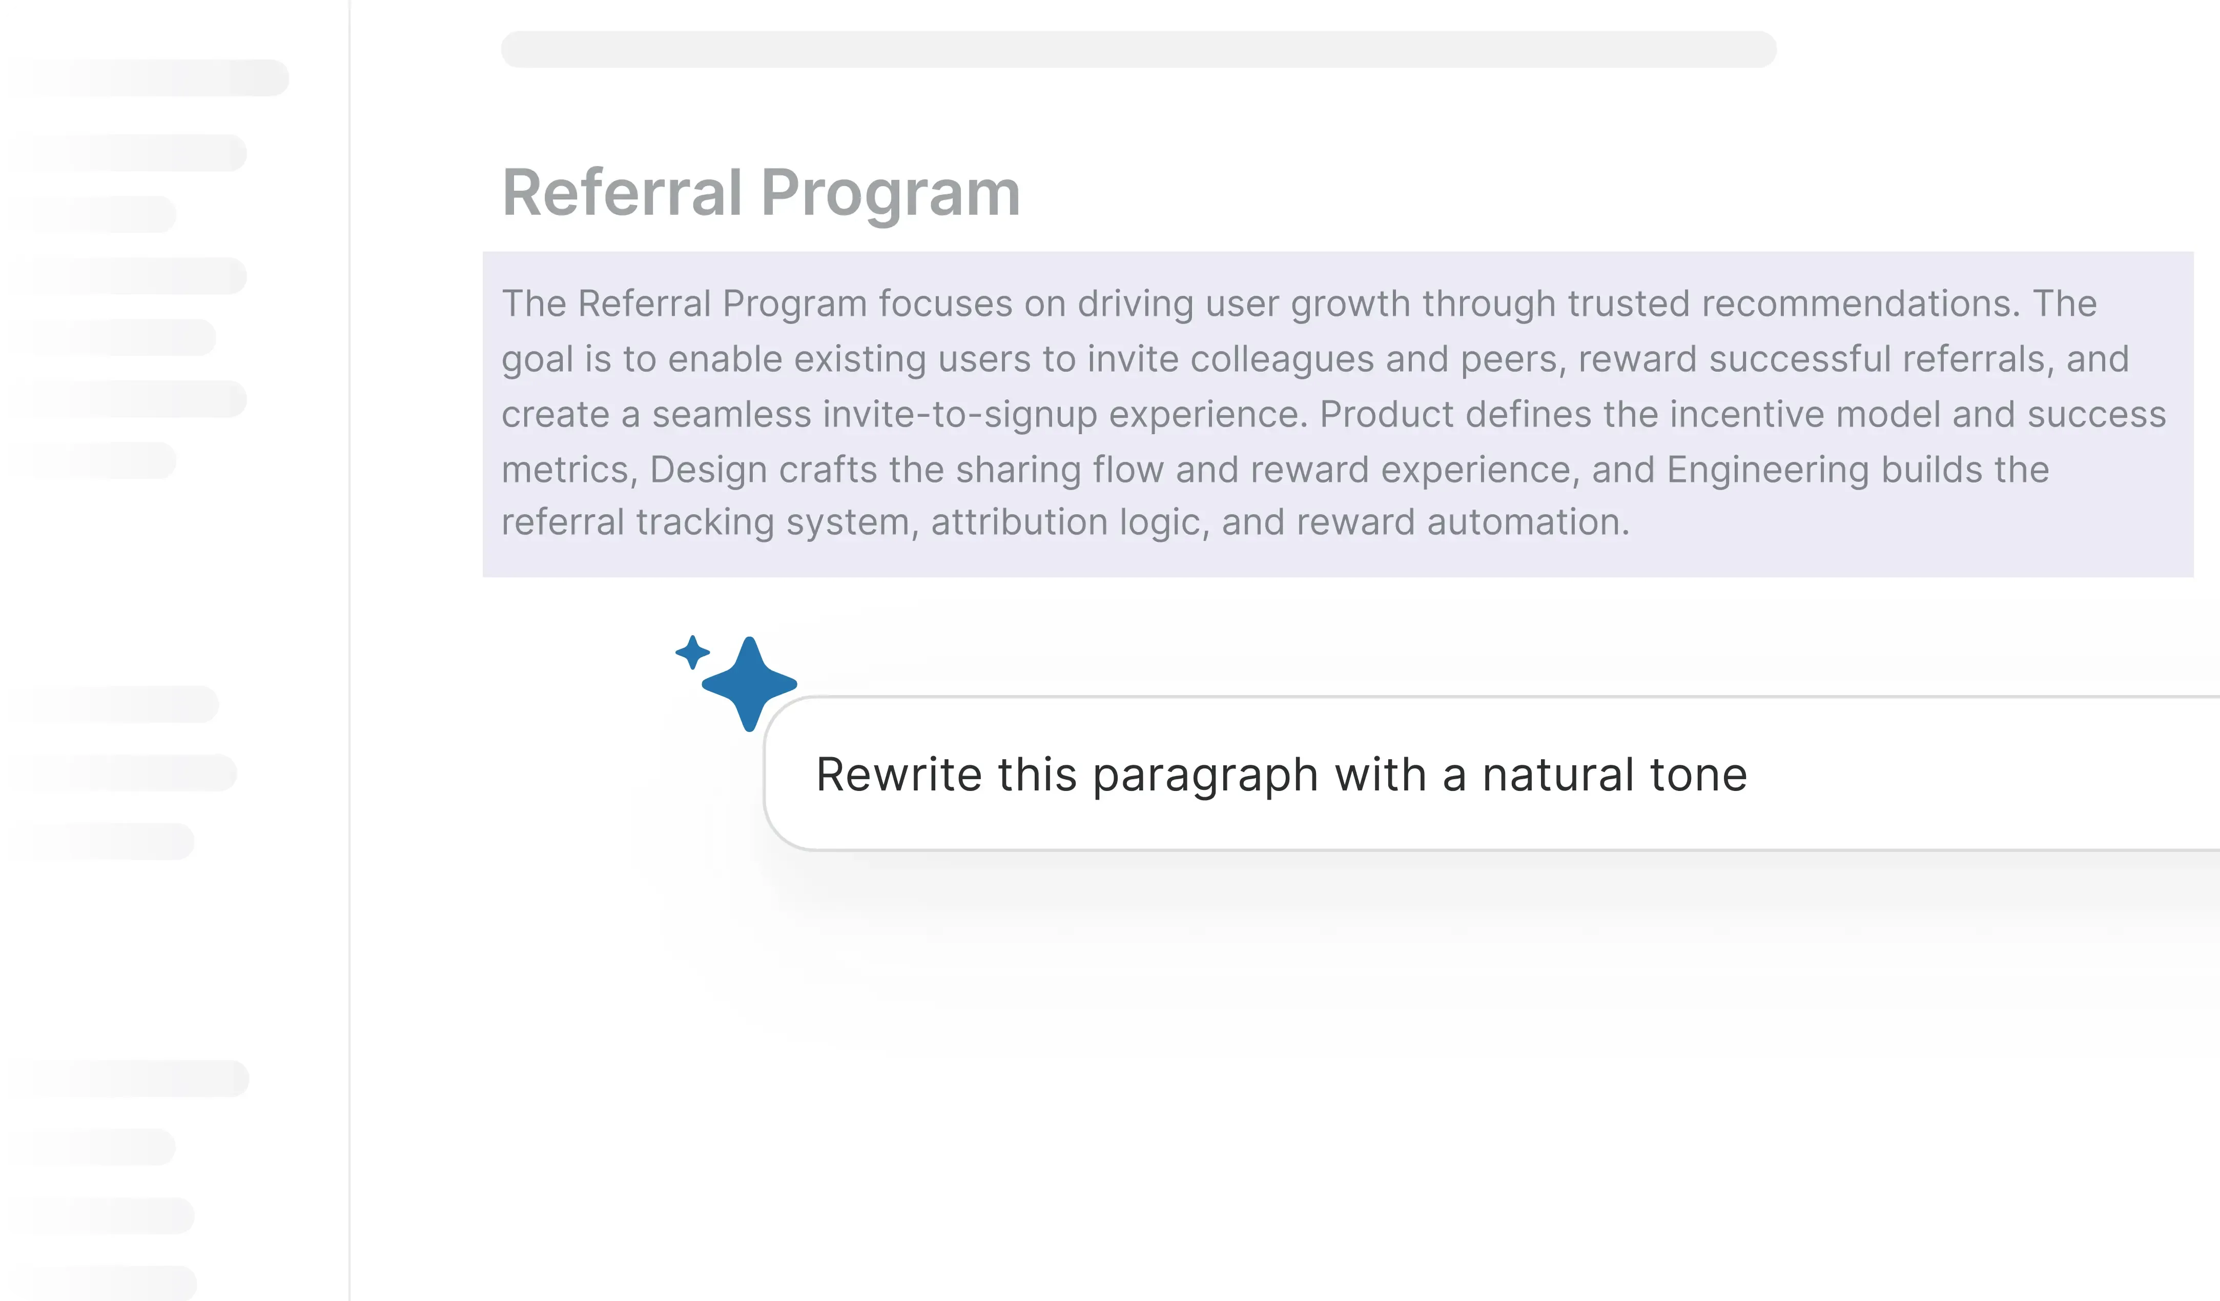
Task: Click the "Referral Program" heading
Action: click(x=761, y=192)
